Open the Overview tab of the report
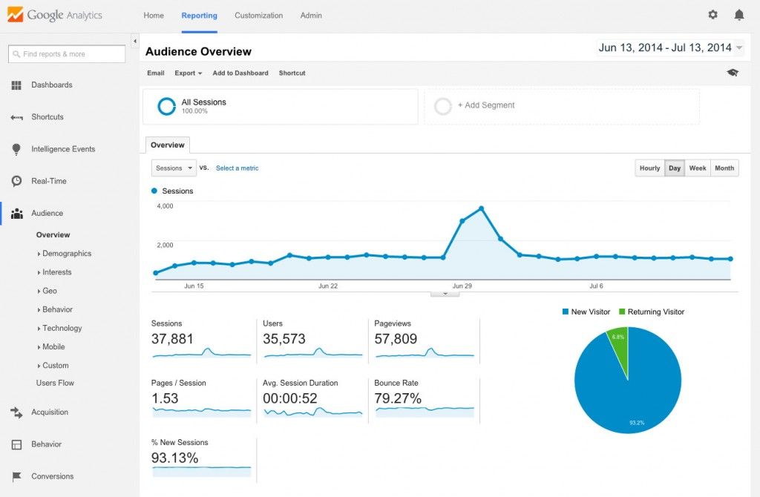 coord(166,145)
